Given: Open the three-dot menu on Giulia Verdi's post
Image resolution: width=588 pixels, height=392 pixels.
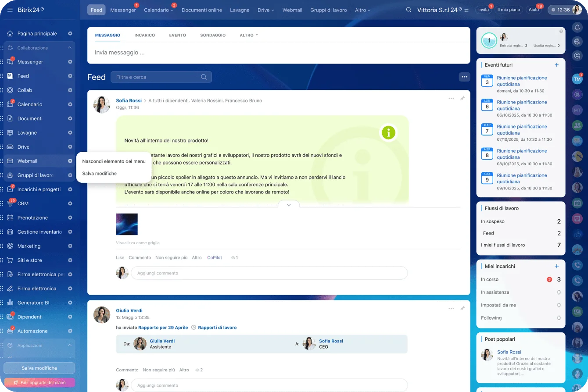Looking at the screenshot, I should click(x=451, y=309).
